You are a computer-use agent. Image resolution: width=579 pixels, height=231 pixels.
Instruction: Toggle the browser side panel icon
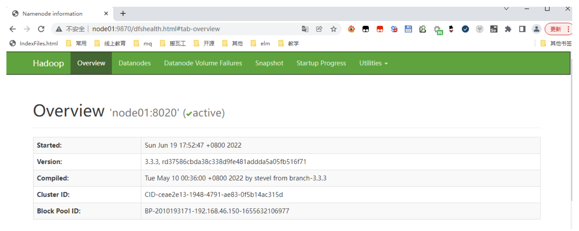522,29
